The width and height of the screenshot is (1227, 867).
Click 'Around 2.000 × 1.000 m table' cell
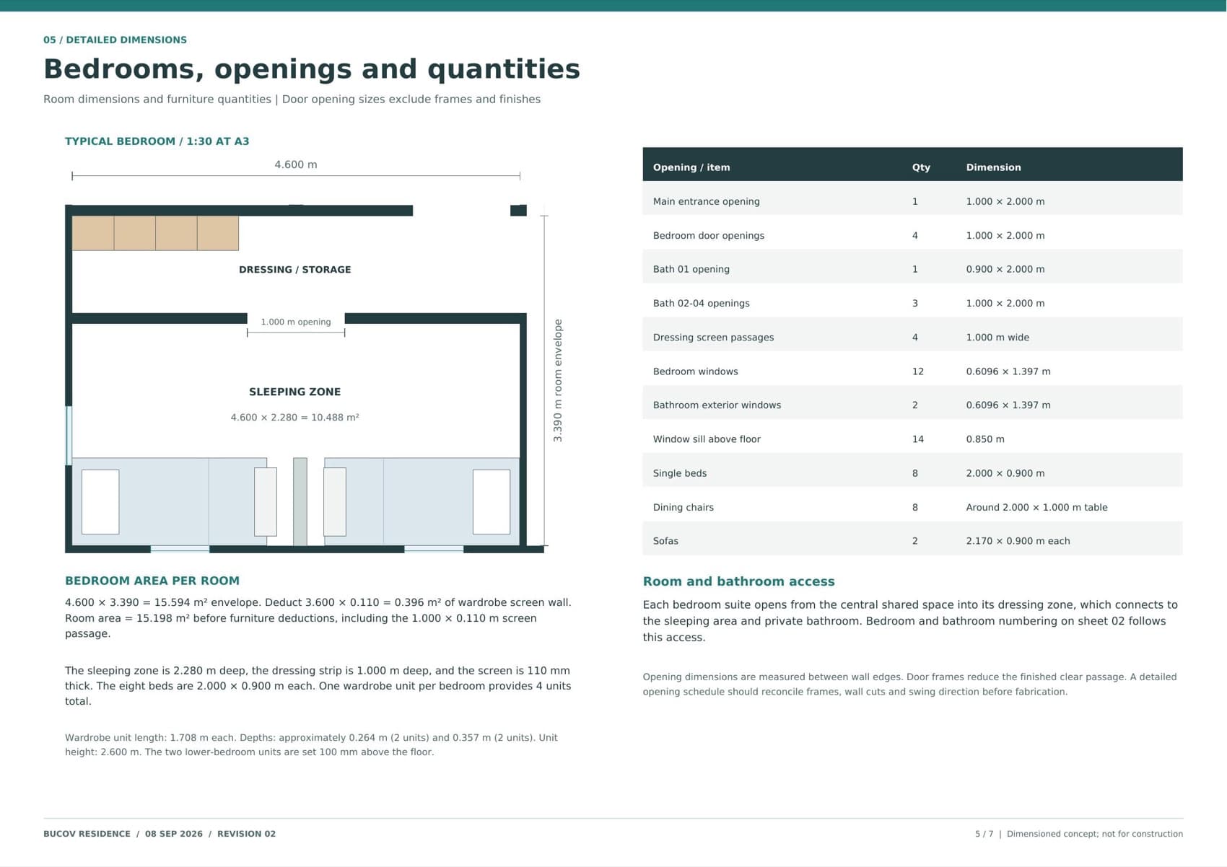pyautogui.click(x=1036, y=507)
